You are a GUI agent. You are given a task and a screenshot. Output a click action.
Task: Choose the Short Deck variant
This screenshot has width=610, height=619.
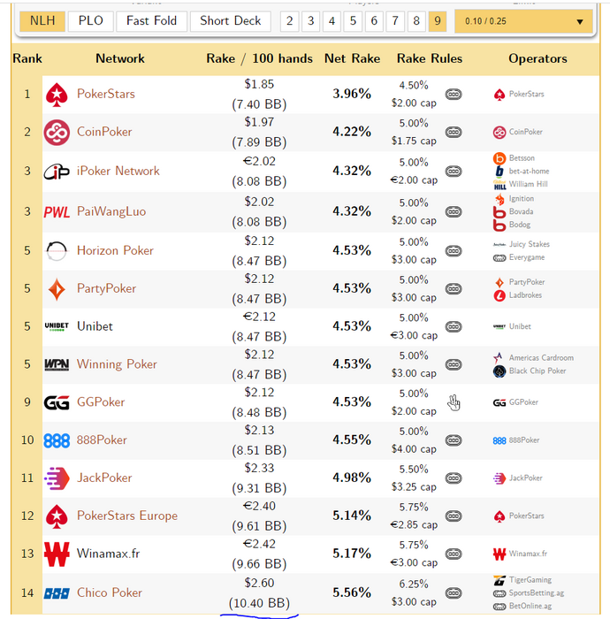click(230, 21)
